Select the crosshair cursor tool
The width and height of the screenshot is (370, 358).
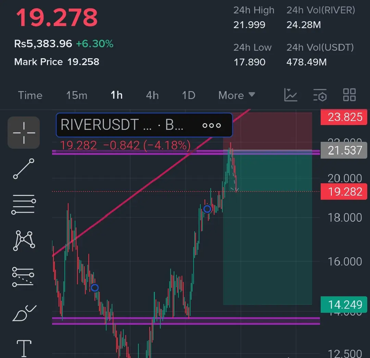pos(24,132)
